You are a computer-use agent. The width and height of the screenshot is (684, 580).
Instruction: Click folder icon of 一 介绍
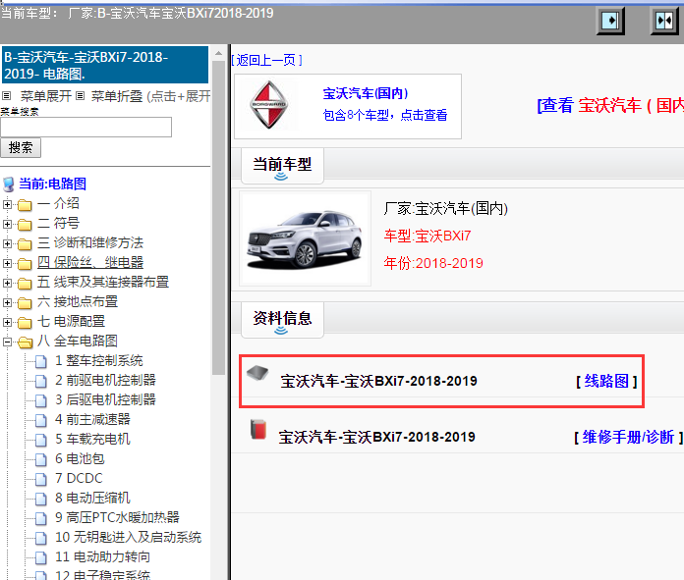[x=25, y=204]
